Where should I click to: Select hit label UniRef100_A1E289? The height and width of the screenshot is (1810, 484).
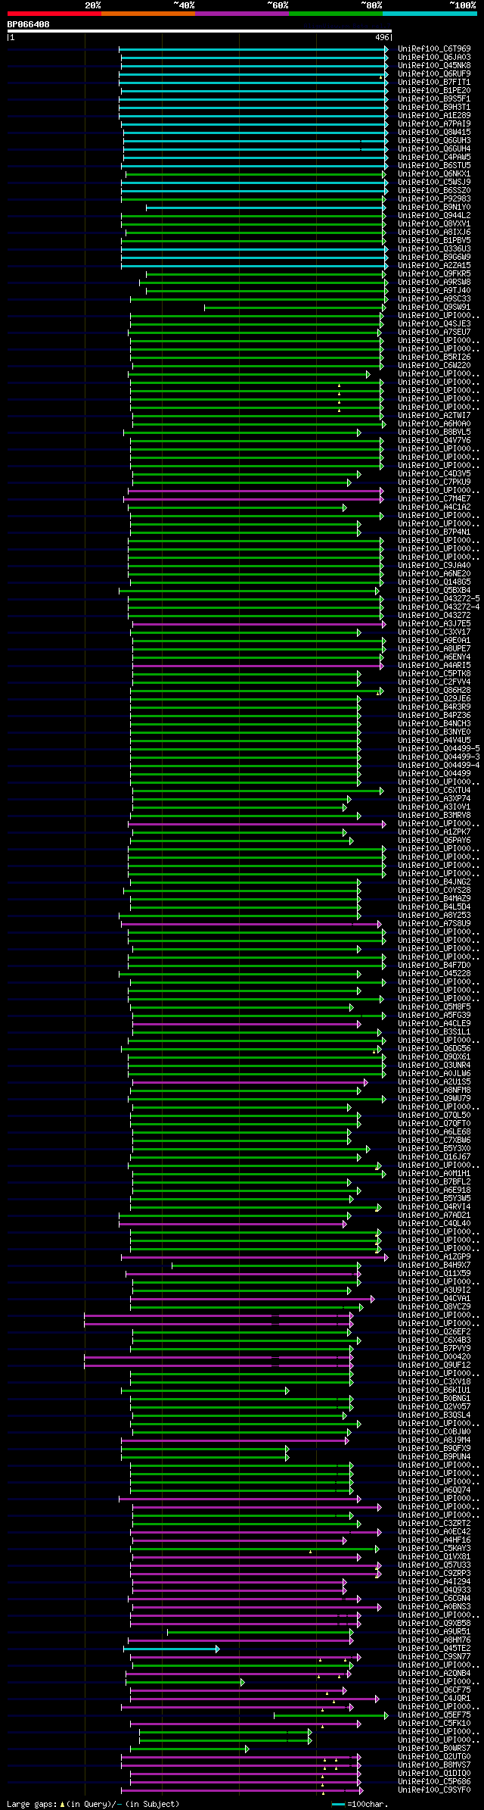point(434,115)
